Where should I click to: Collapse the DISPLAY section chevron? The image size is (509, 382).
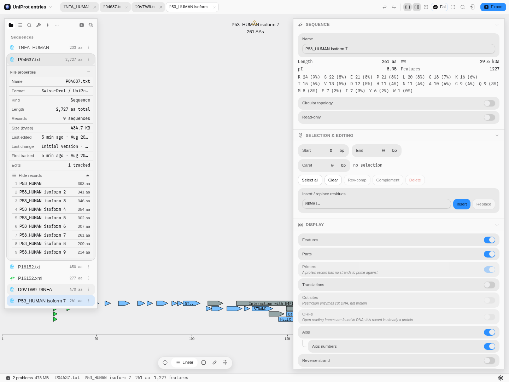coord(497,225)
